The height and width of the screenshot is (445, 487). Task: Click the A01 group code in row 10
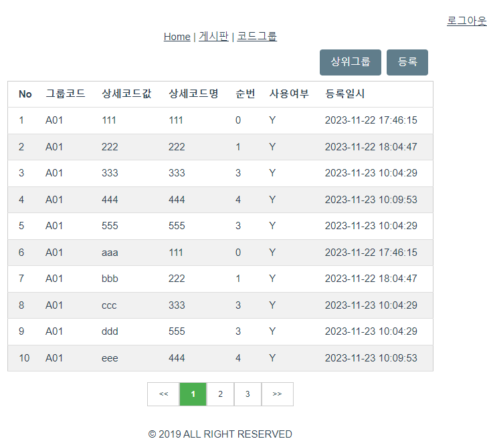tap(54, 357)
